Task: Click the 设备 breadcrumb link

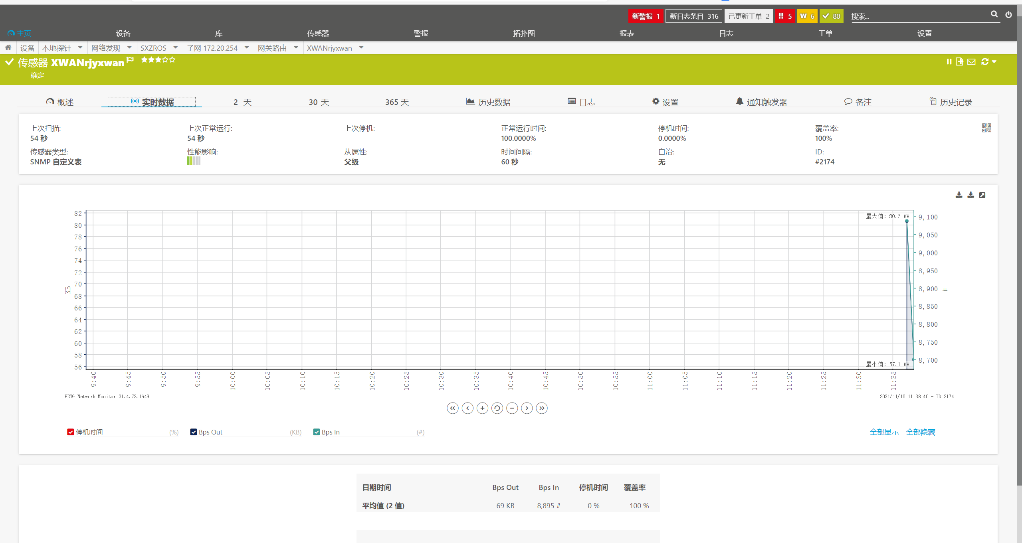Action: [28, 48]
